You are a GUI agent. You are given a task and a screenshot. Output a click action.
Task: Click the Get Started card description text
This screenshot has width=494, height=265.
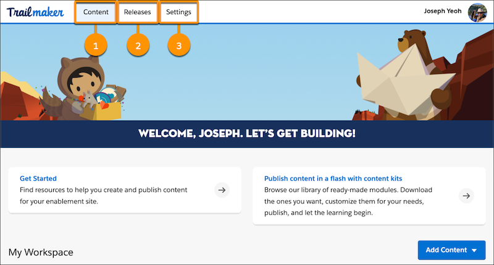(x=103, y=195)
